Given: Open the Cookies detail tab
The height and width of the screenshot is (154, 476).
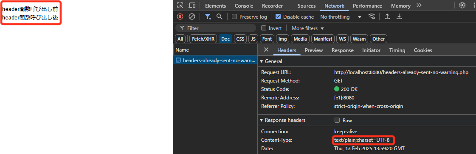Looking at the screenshot, I should (423, 50).
